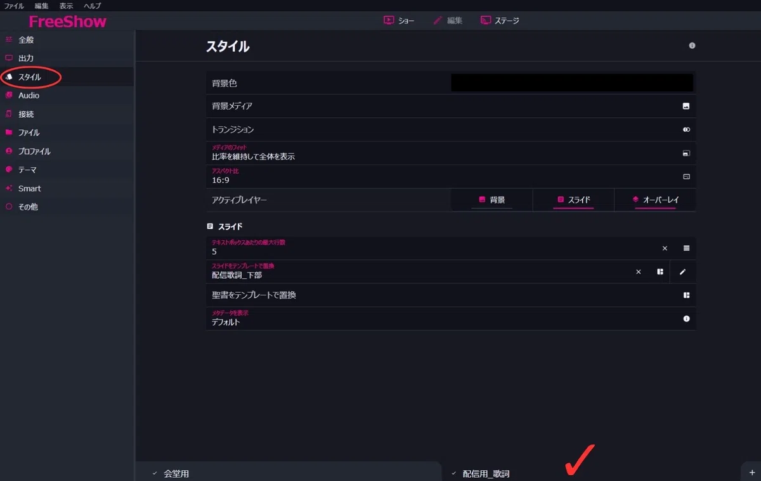Click the pencil icon beside top 編集 tab
This screenshot has width=761, height=481.
(438, 20)
